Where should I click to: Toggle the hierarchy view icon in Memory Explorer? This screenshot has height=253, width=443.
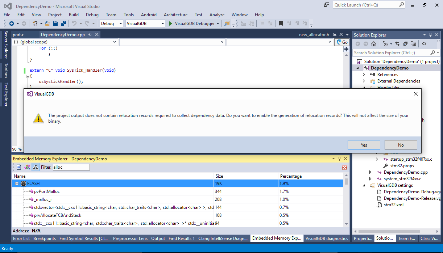(x=36, y=167)
